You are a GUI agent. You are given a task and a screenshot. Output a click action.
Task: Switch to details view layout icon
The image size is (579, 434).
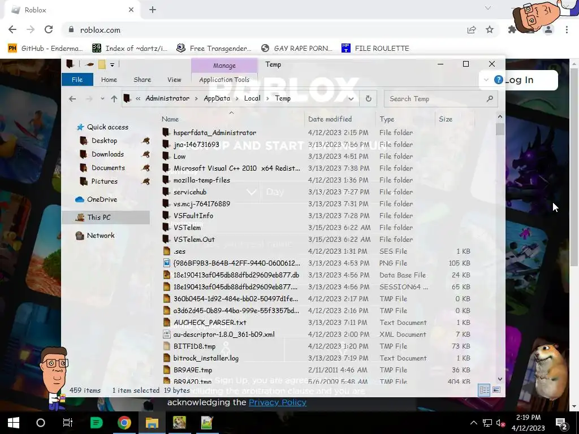tap(484, 390)
